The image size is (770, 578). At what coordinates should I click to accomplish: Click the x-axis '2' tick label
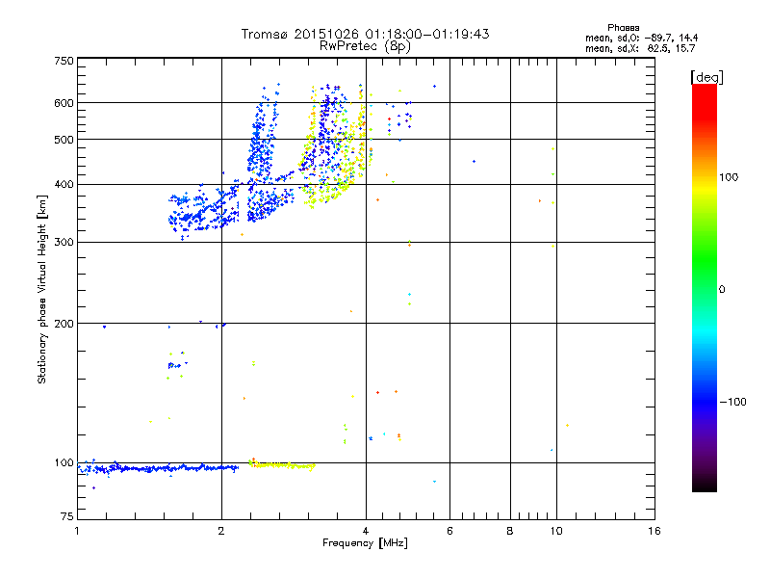(221, 531)
